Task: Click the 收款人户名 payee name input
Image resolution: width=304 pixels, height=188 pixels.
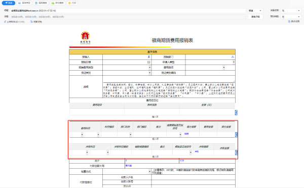Action: [194, 177]
